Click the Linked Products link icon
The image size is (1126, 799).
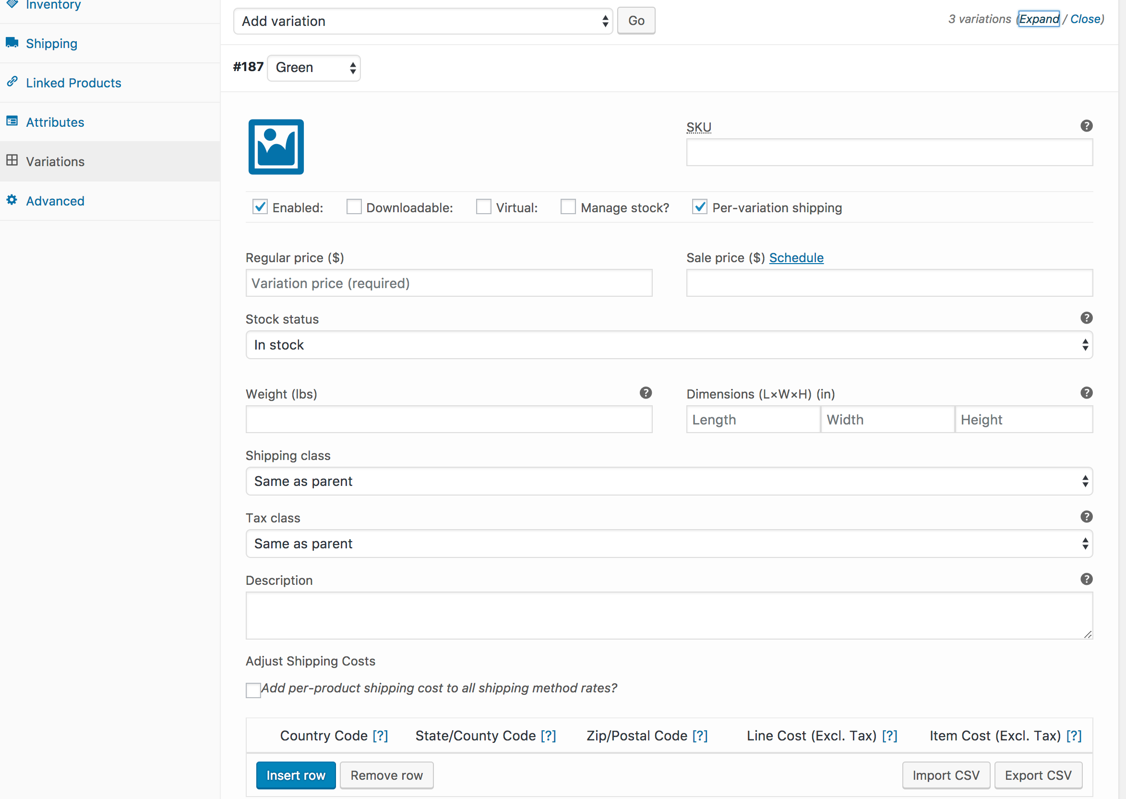tap(12, 82)
